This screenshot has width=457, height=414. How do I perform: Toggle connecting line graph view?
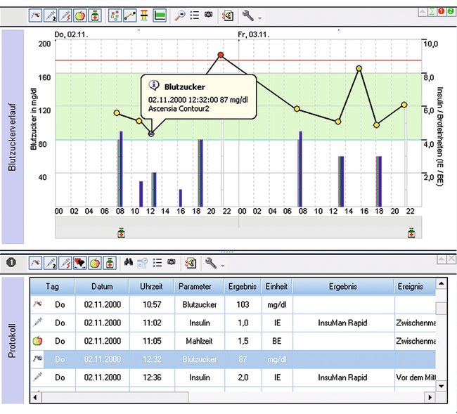(x=130, y=15)
